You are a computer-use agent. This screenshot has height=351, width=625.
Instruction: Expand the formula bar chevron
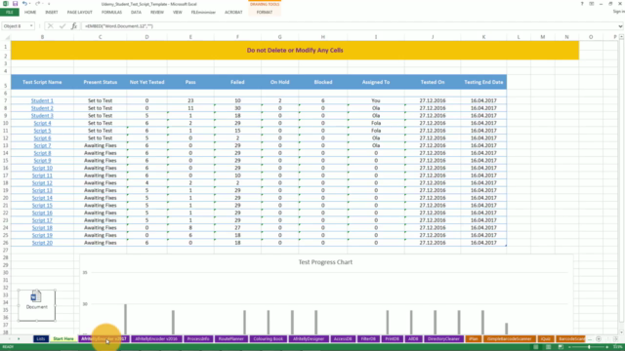pyautogui.click(x=621, y=26)
